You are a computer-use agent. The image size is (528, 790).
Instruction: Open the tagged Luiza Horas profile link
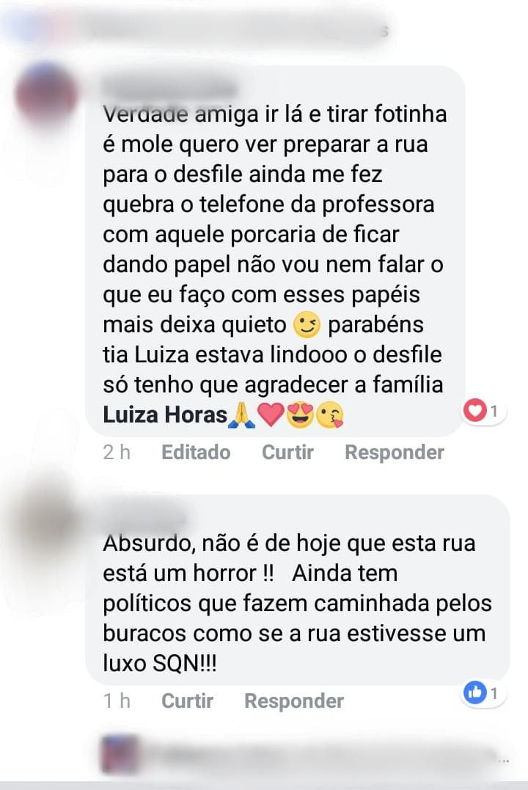pos(165,414)
